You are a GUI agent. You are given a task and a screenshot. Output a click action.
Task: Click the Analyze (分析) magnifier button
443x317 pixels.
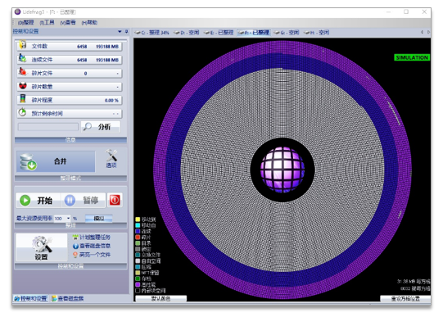pos(101,127)
